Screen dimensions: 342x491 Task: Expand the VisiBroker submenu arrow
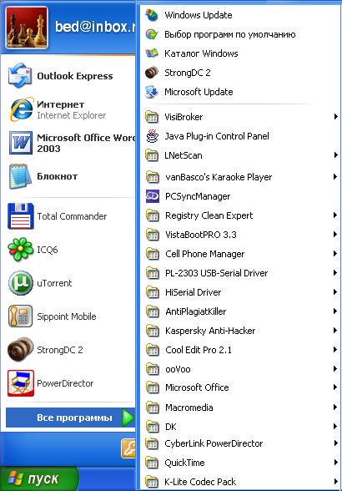point(335,117)
